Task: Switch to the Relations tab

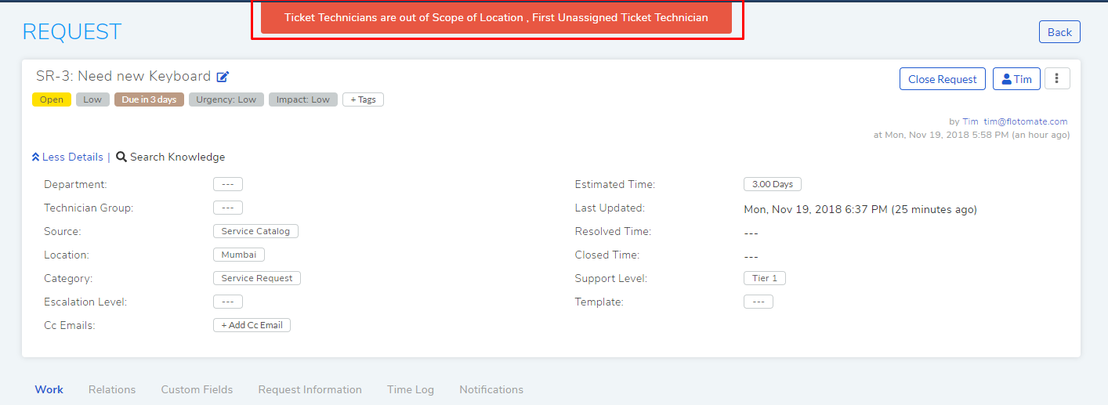Action: tap(112, 389)
